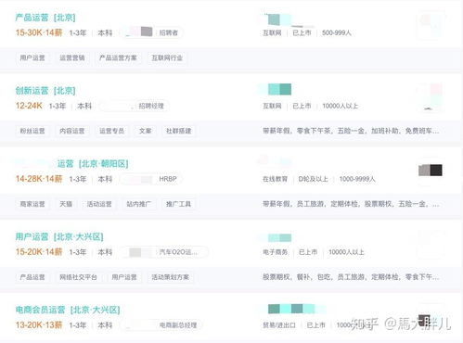Click the 天猫 tag
This screenshot has width=463, height=343.
[66, 204]
